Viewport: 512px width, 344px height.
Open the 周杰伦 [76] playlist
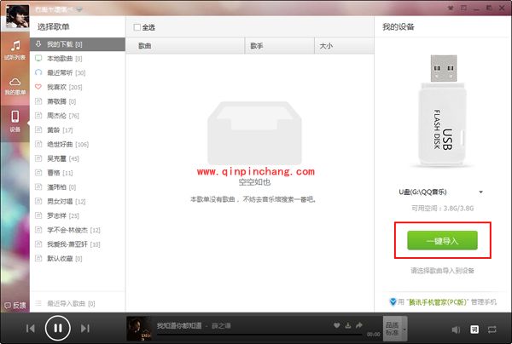click(x=78, y=116)
